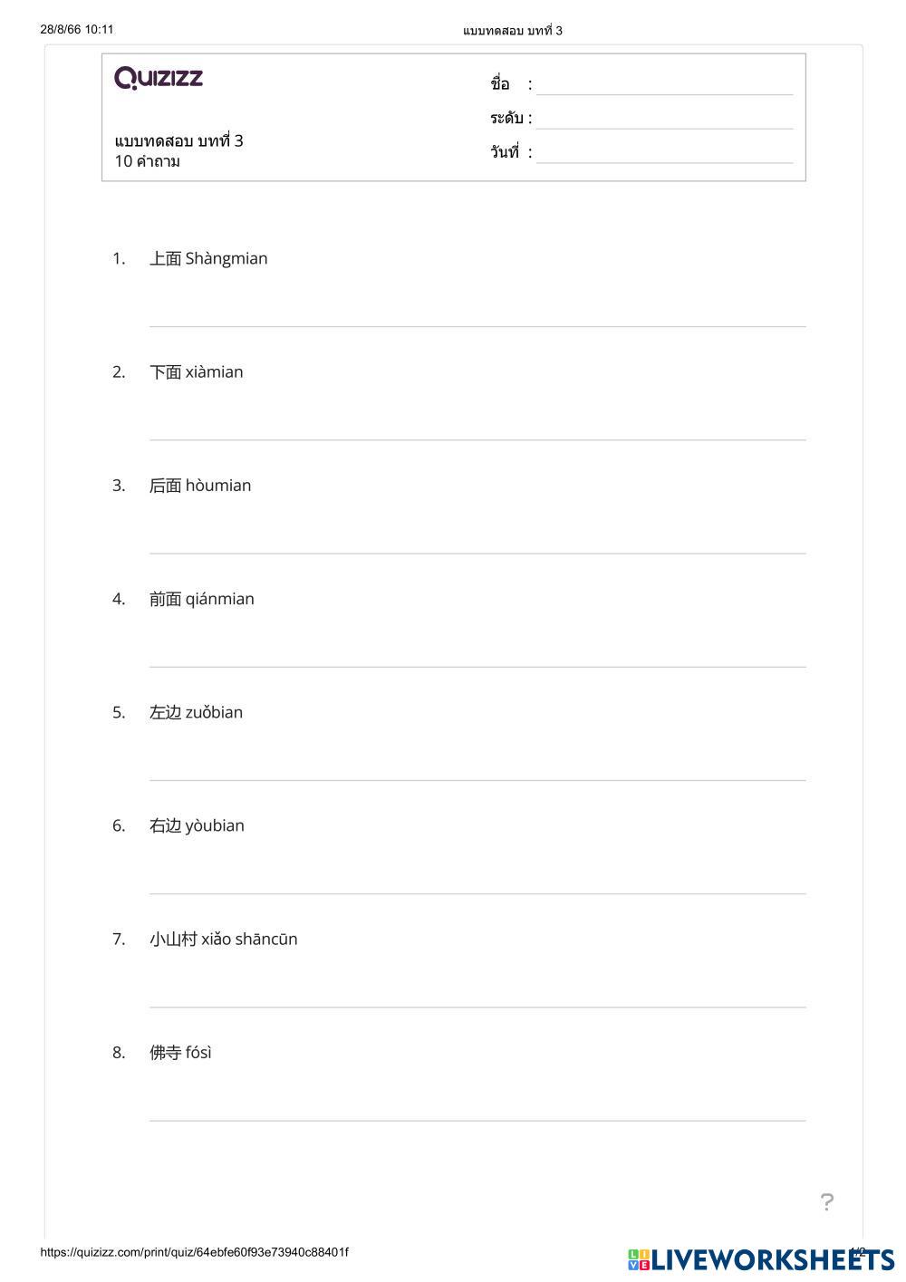906x1282 pixels.
Task: Click the page header title at top center
Action: [512, 31]
